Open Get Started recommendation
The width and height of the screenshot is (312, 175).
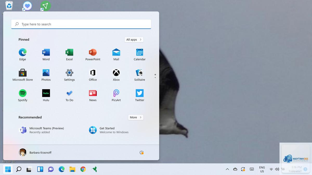(x=109, y=130)
